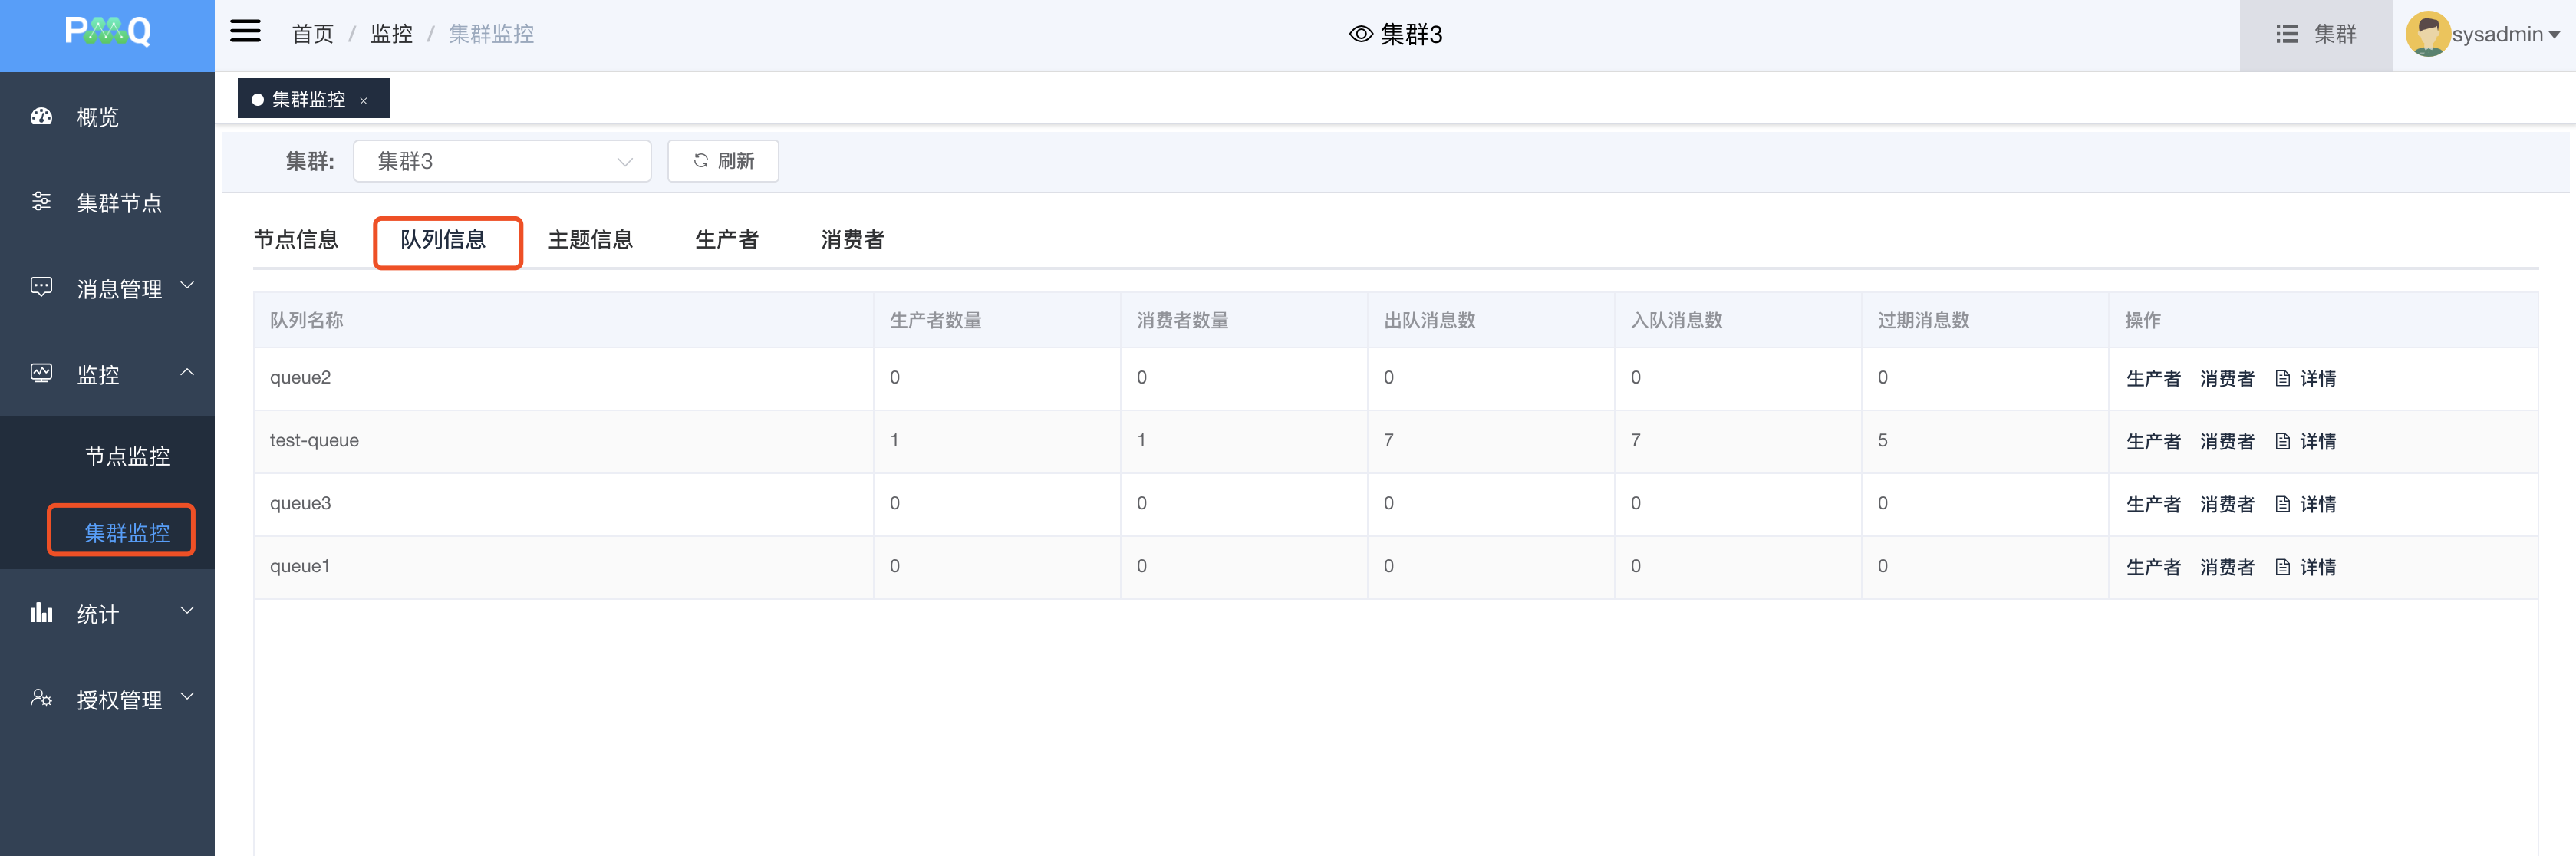Open 集群节点 in sidebar
2576x856 pixels.
pyautogui.click(x=118, y=204)
